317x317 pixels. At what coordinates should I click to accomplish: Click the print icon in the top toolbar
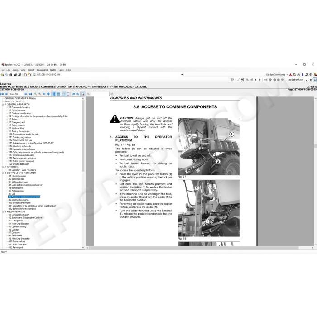point(10,75)
